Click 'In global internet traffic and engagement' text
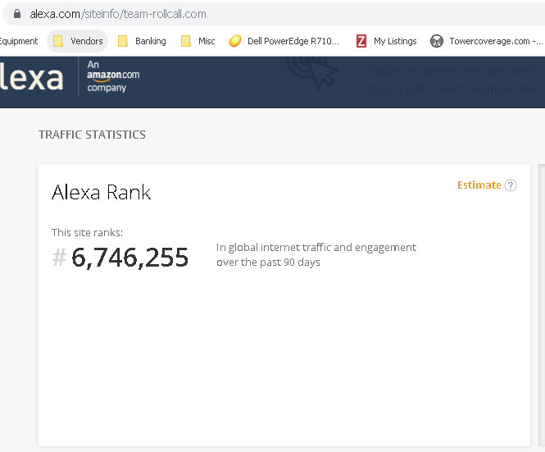Image resolution: width=545 pixels, height=452 pixels. coord(316,248)
